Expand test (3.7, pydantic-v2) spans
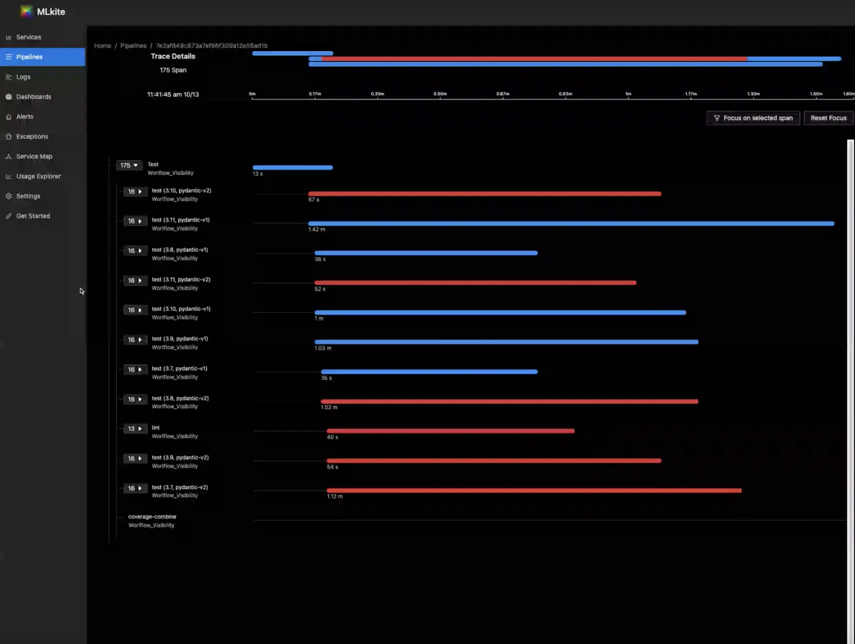Image resolution: width=855 pixels, height=644 pixels. [x=135, y=488]
